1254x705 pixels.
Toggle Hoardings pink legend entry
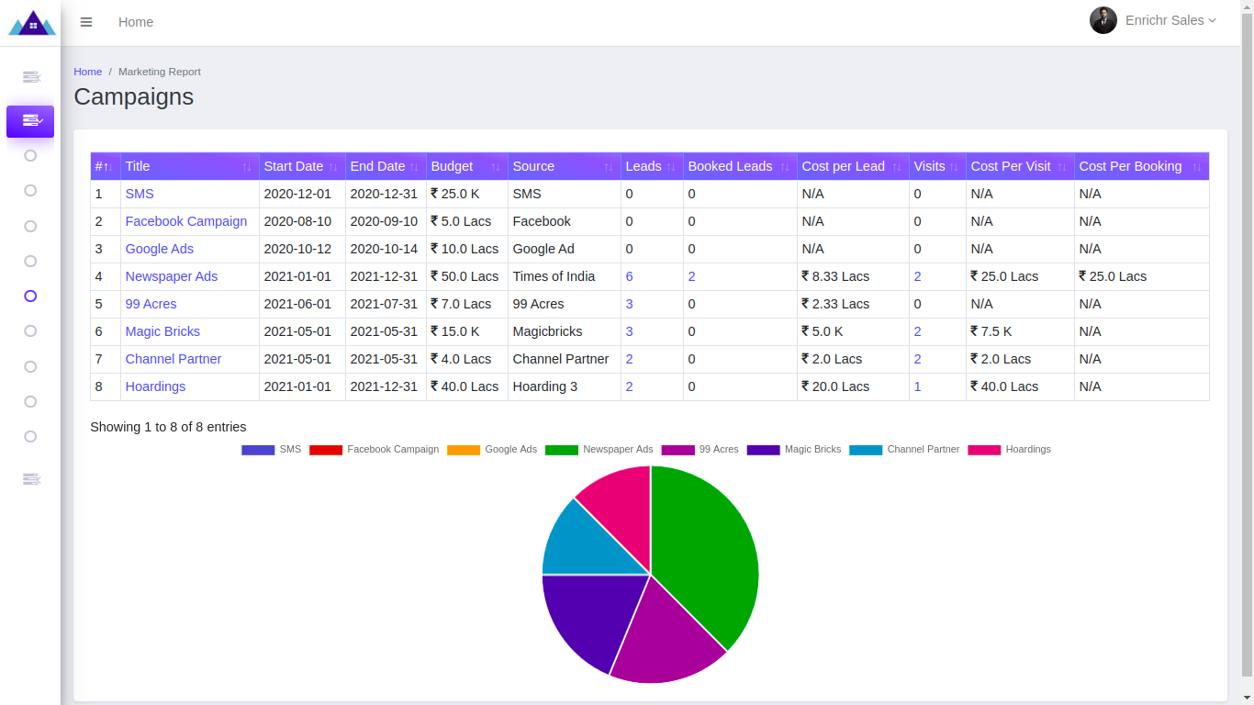(x=1009, y=450)
